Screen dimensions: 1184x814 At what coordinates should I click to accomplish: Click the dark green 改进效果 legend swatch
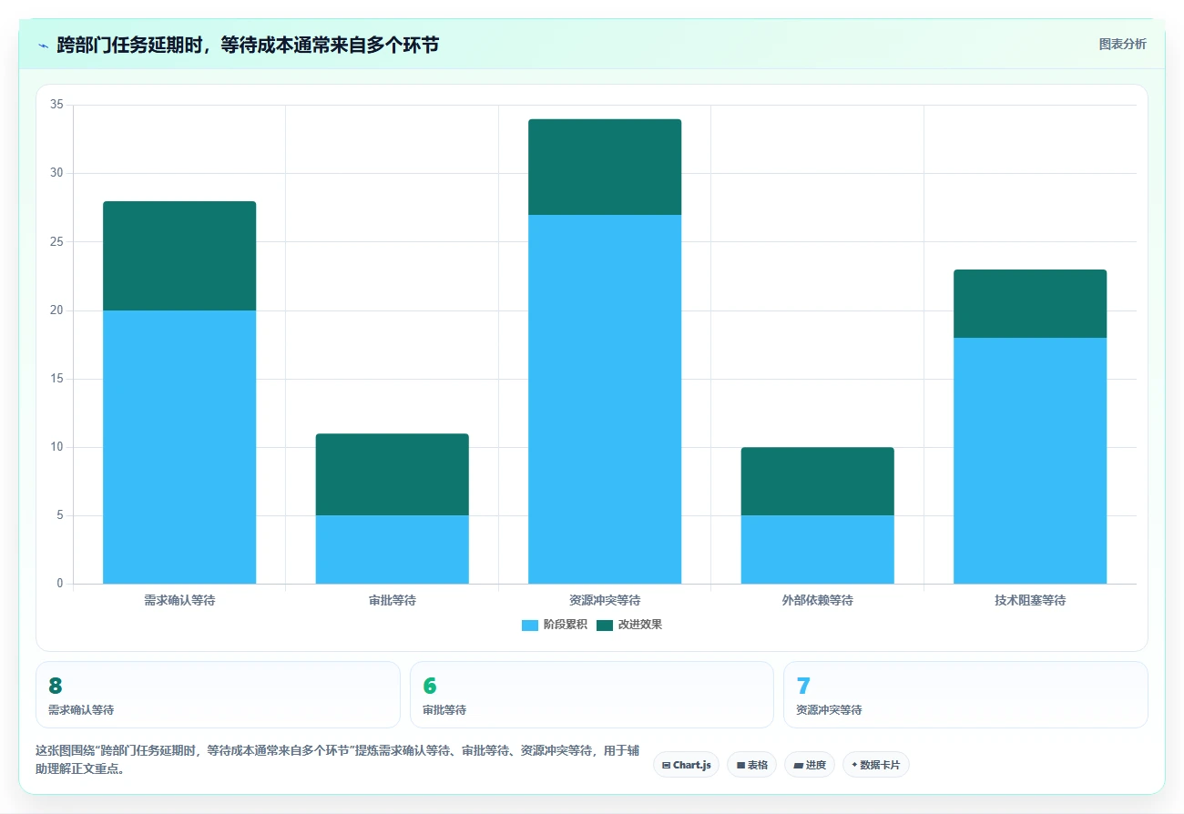click(605, 625)
